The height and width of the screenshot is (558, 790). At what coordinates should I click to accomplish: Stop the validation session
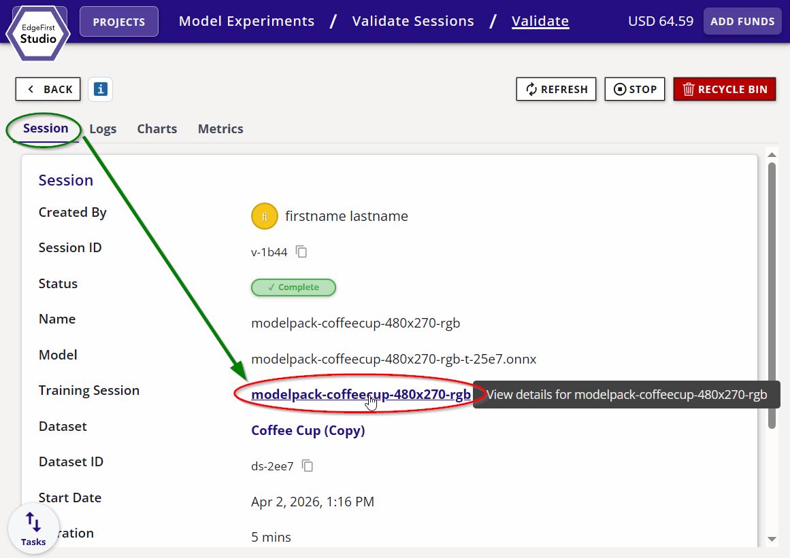tap(634, 89)
